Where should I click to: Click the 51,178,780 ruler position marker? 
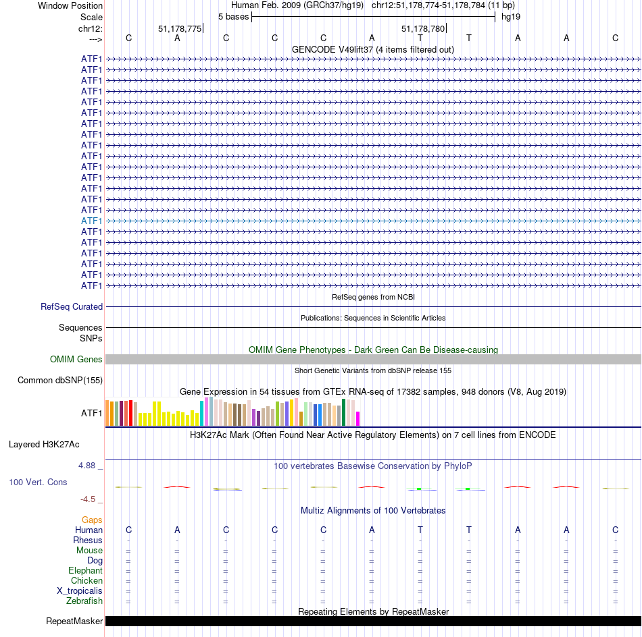[423, 28]
